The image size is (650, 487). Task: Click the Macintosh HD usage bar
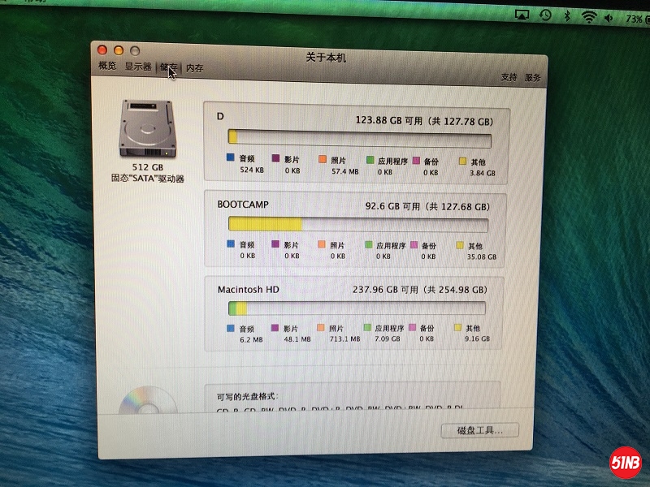(357, 308)
